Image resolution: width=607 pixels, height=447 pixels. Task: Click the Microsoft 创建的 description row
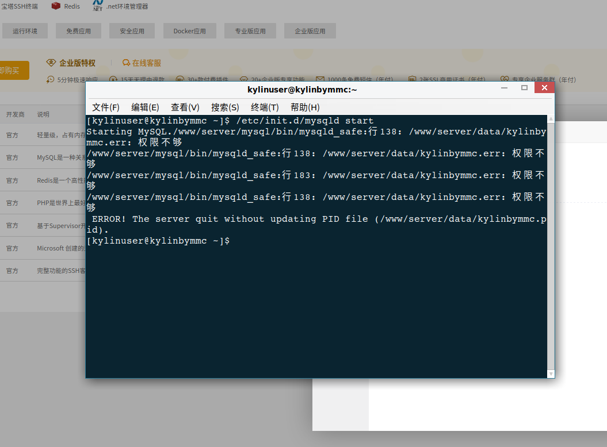point(43,248)
